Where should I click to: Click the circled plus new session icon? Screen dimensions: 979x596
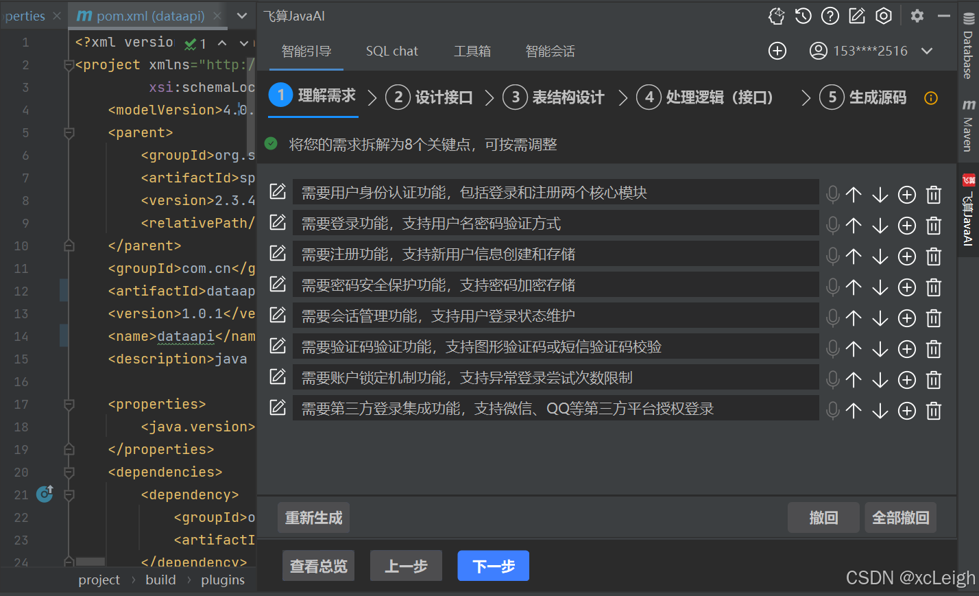(777, 51)
